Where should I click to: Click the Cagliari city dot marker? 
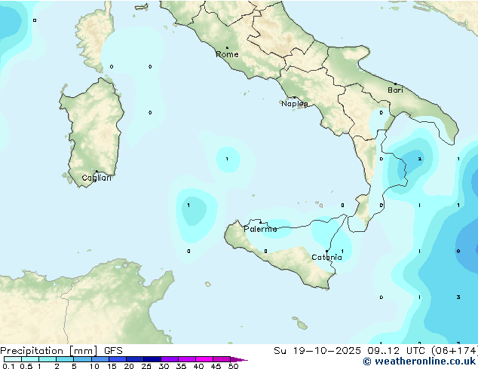point(97,172)
